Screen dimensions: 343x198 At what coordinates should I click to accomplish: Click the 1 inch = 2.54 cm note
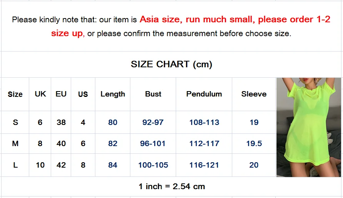click(x=172, y=186)
